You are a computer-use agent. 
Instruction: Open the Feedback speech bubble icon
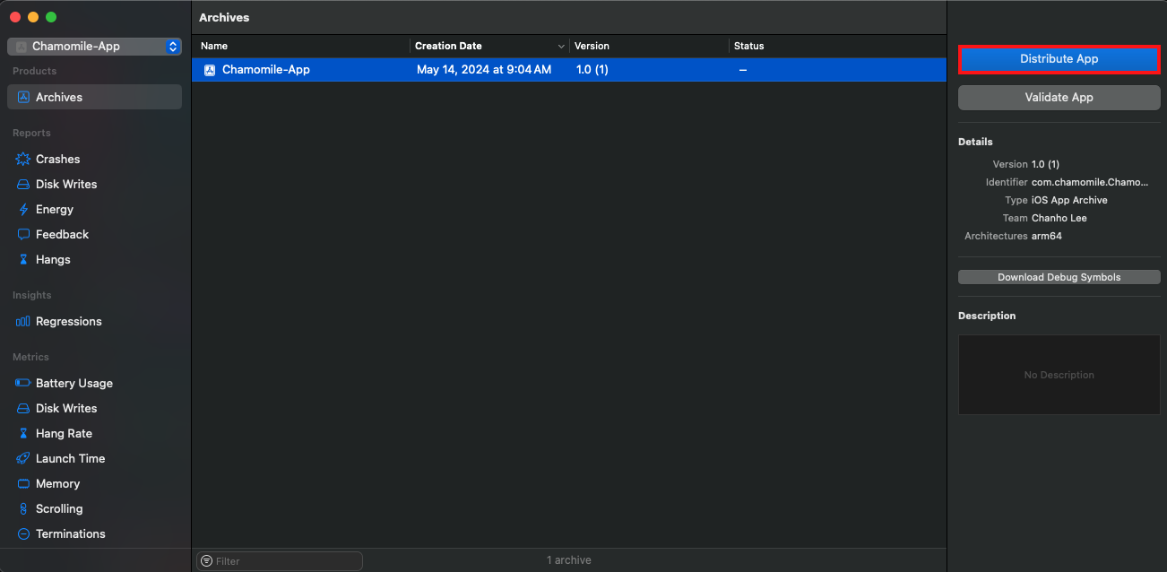[23, 234]
